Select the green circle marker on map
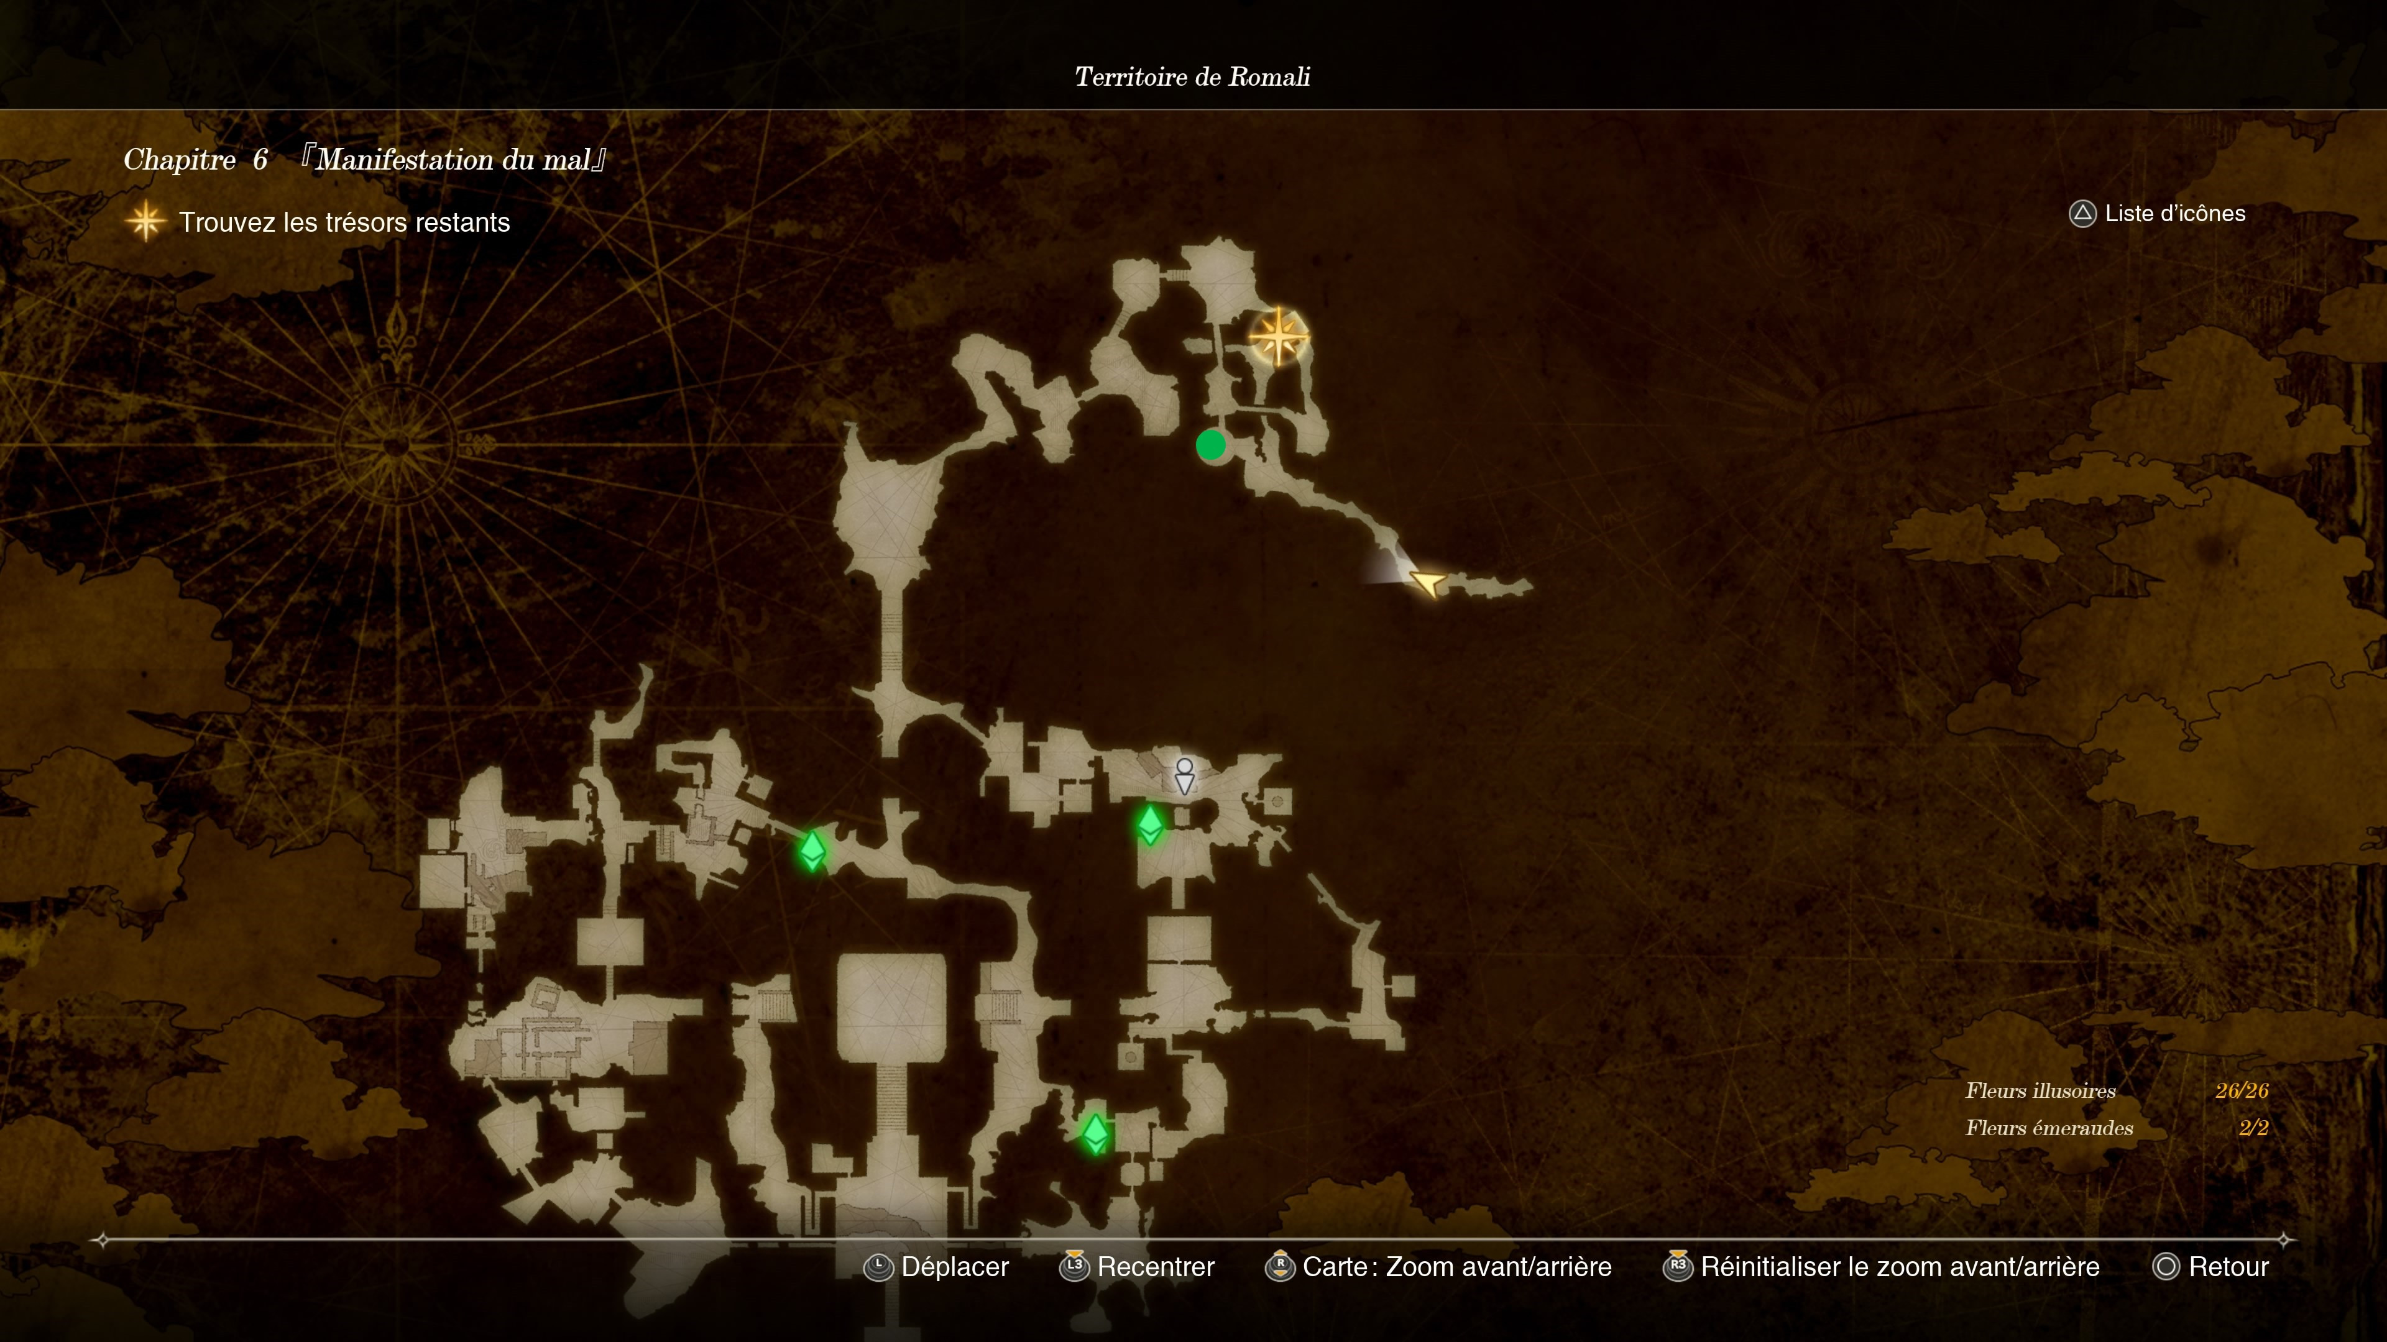The image size is (2387, 1342). [x=1211, y=445]
